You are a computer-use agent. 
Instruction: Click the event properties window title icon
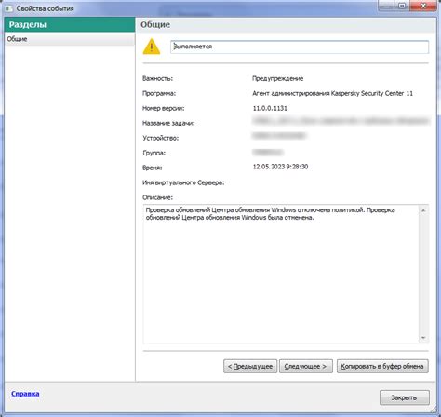pos(8,8)
